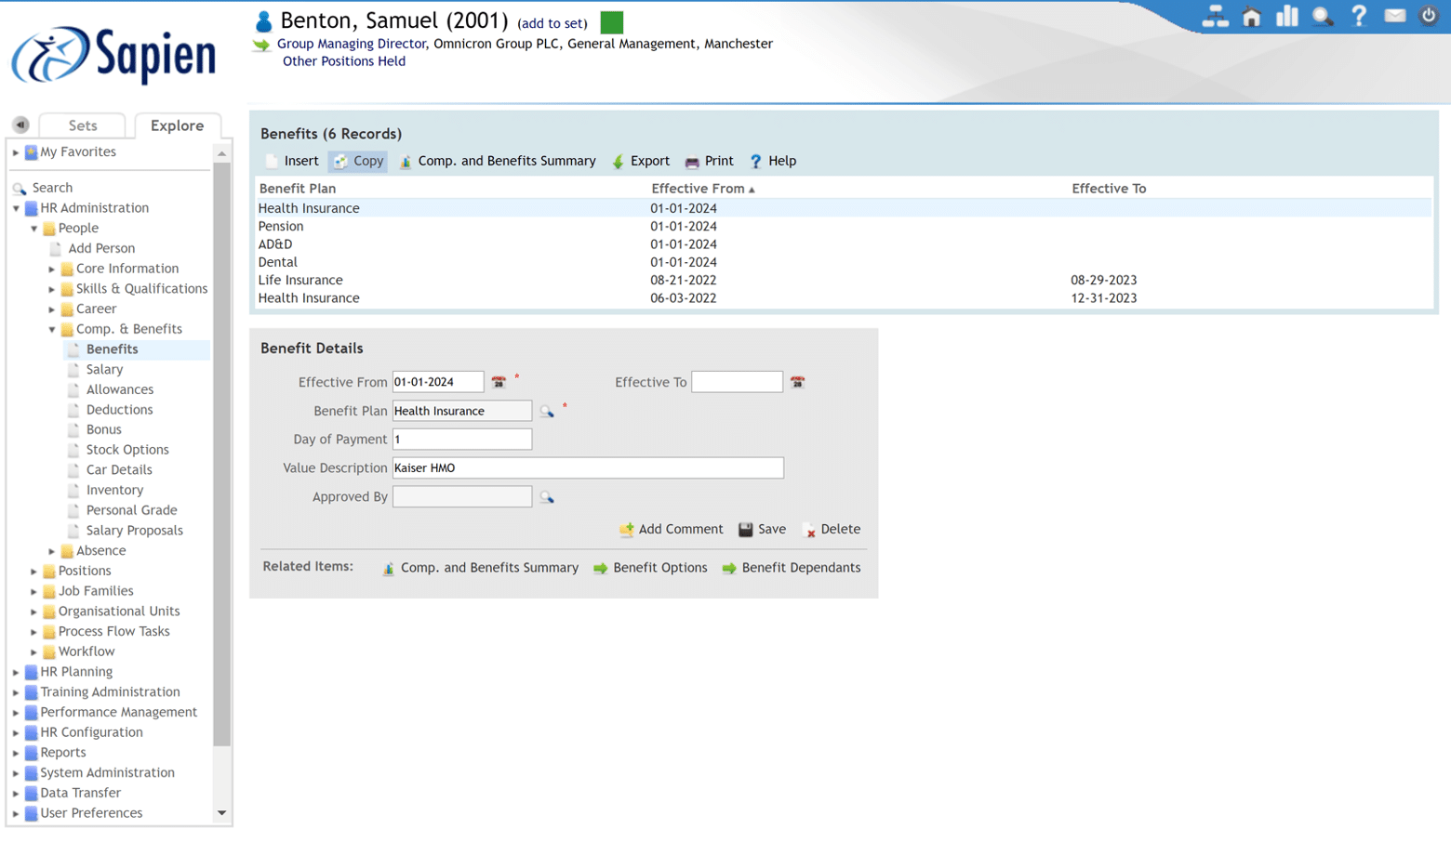Open the analytics bar chart icon

click(1286, 16)
